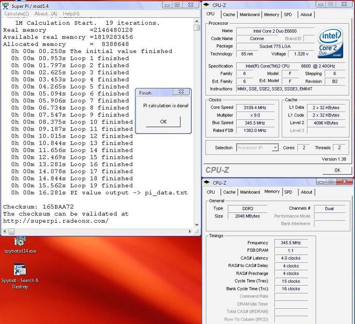Switch to Cache tab in lower CPU-Z
Screen dimensions: 355x324
click(229, 192)
